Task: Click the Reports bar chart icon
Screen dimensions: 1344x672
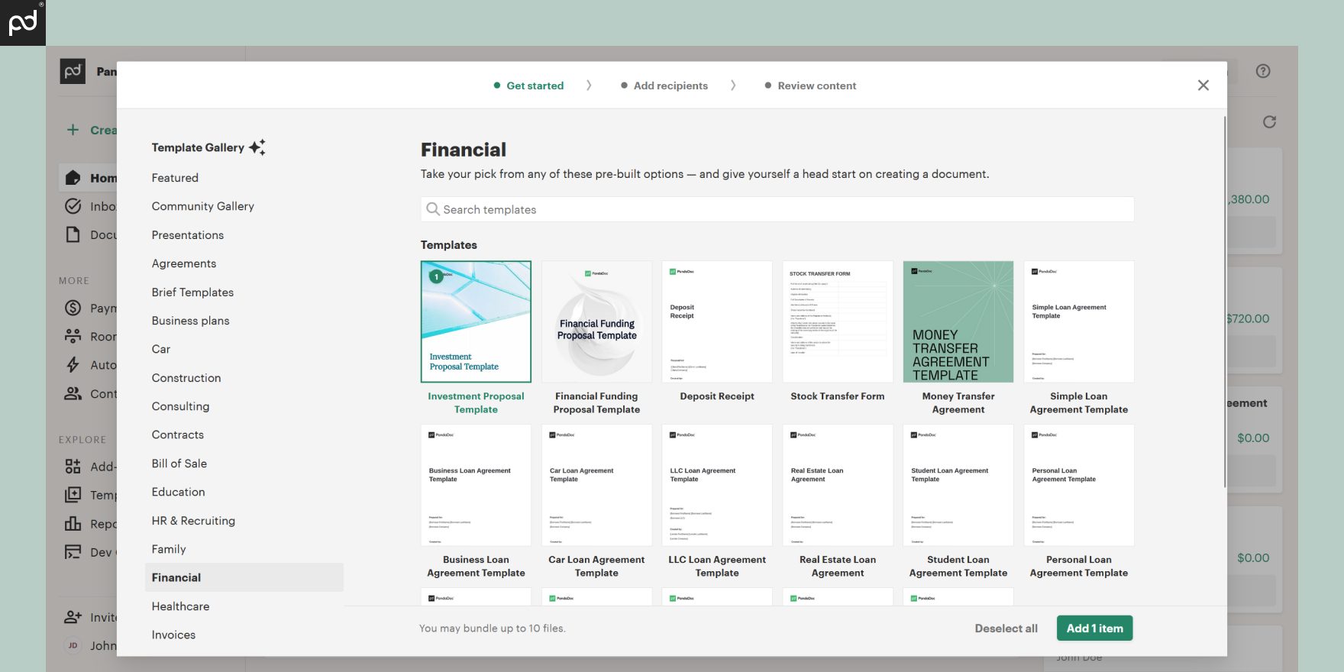Action: (x=73, y=524)
